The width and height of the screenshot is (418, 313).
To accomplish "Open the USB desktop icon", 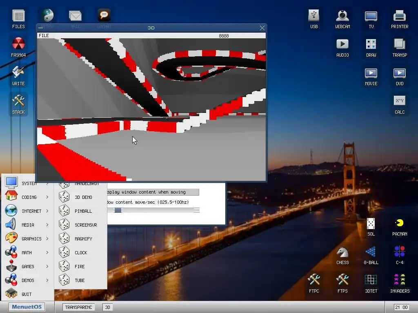I will pyautogui.click(x=314, y=19).
